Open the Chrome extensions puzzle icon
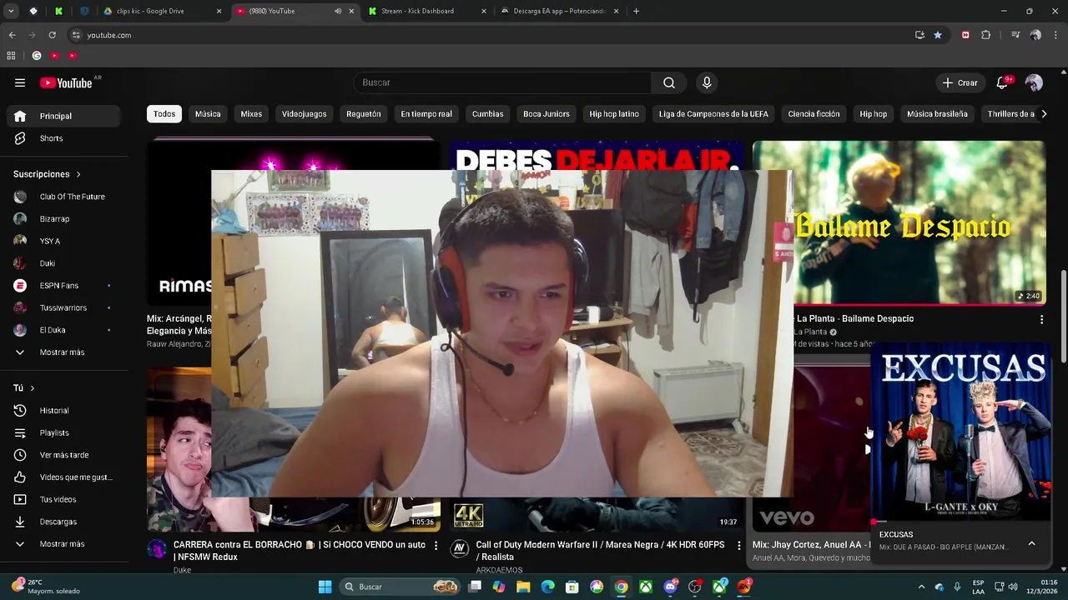1068x600 pixels. coord(985,35)
